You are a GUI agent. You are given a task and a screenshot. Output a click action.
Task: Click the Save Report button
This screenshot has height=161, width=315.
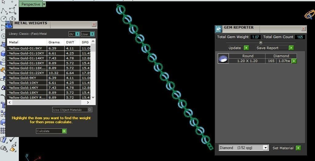[275, 48]
